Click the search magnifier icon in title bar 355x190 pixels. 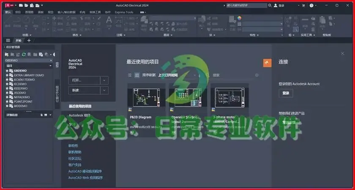point(270,5)
